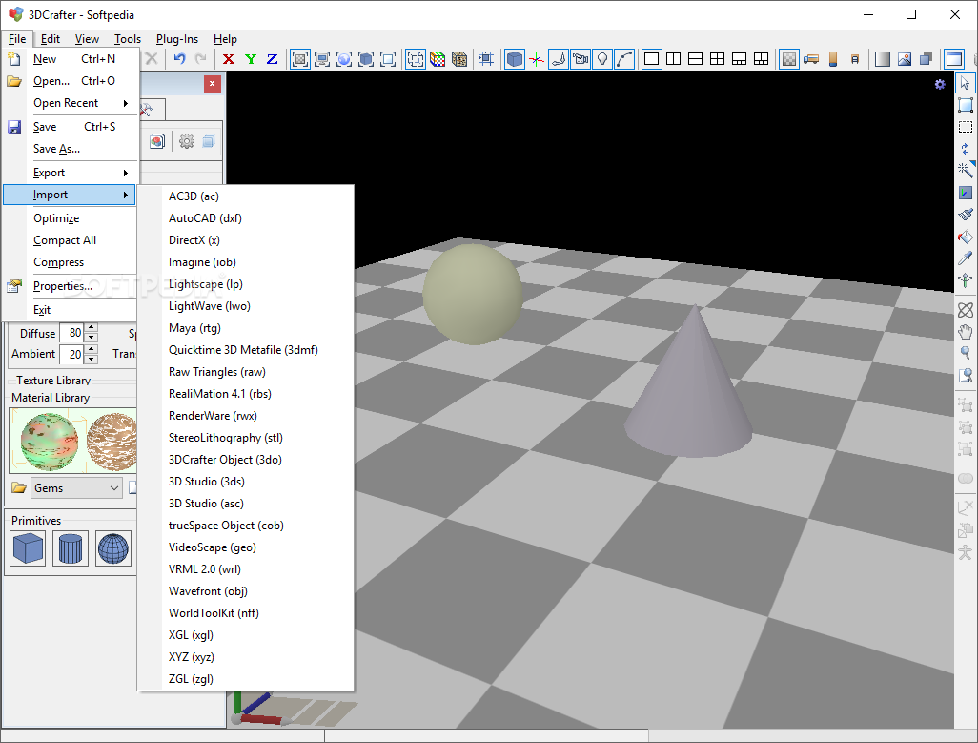Increase the Diffuse value with spinner
Screen dimensions: 978x743
point(92,327)
